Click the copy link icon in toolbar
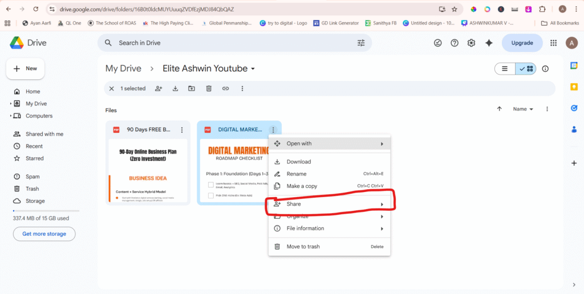 225,88
